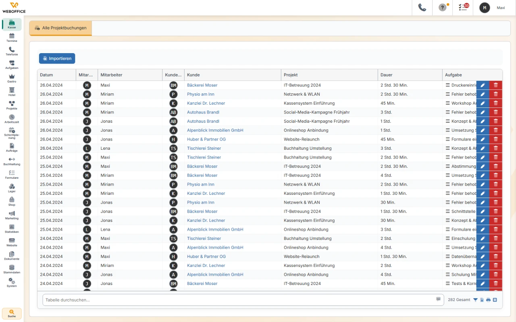Edit Lena's 26.04.2024 Tischlerei Steiner booking
The width and height of the screenshot is (516, 322).
483,148
